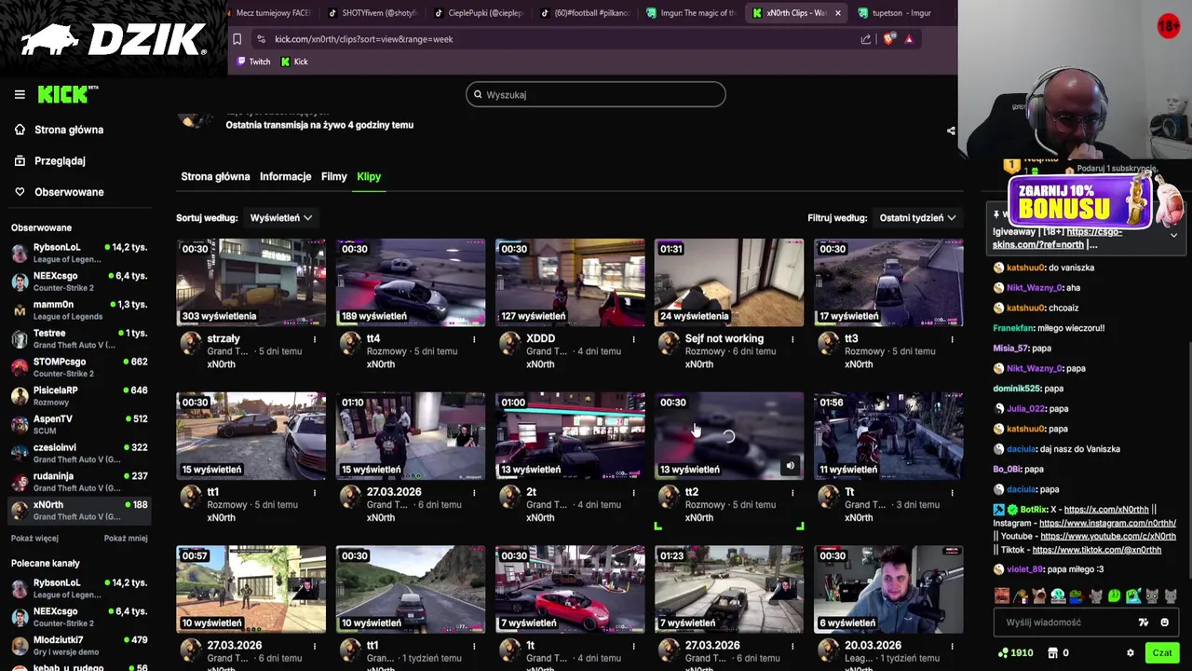Screen dimensions: 1192x671
Task: Open the Kick bookmark in bookmarks bar
Action: 294,62
